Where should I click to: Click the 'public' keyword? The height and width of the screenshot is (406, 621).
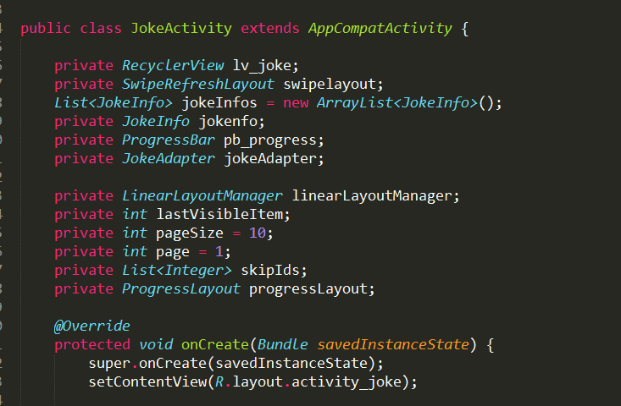46,29
